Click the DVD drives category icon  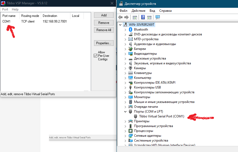pyautogui.click(x=130, y=34)
